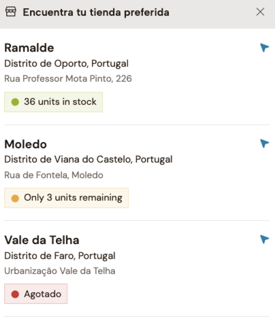Click the store icon in header
This screenshot has height=319, width=275.
pos(11,12)
